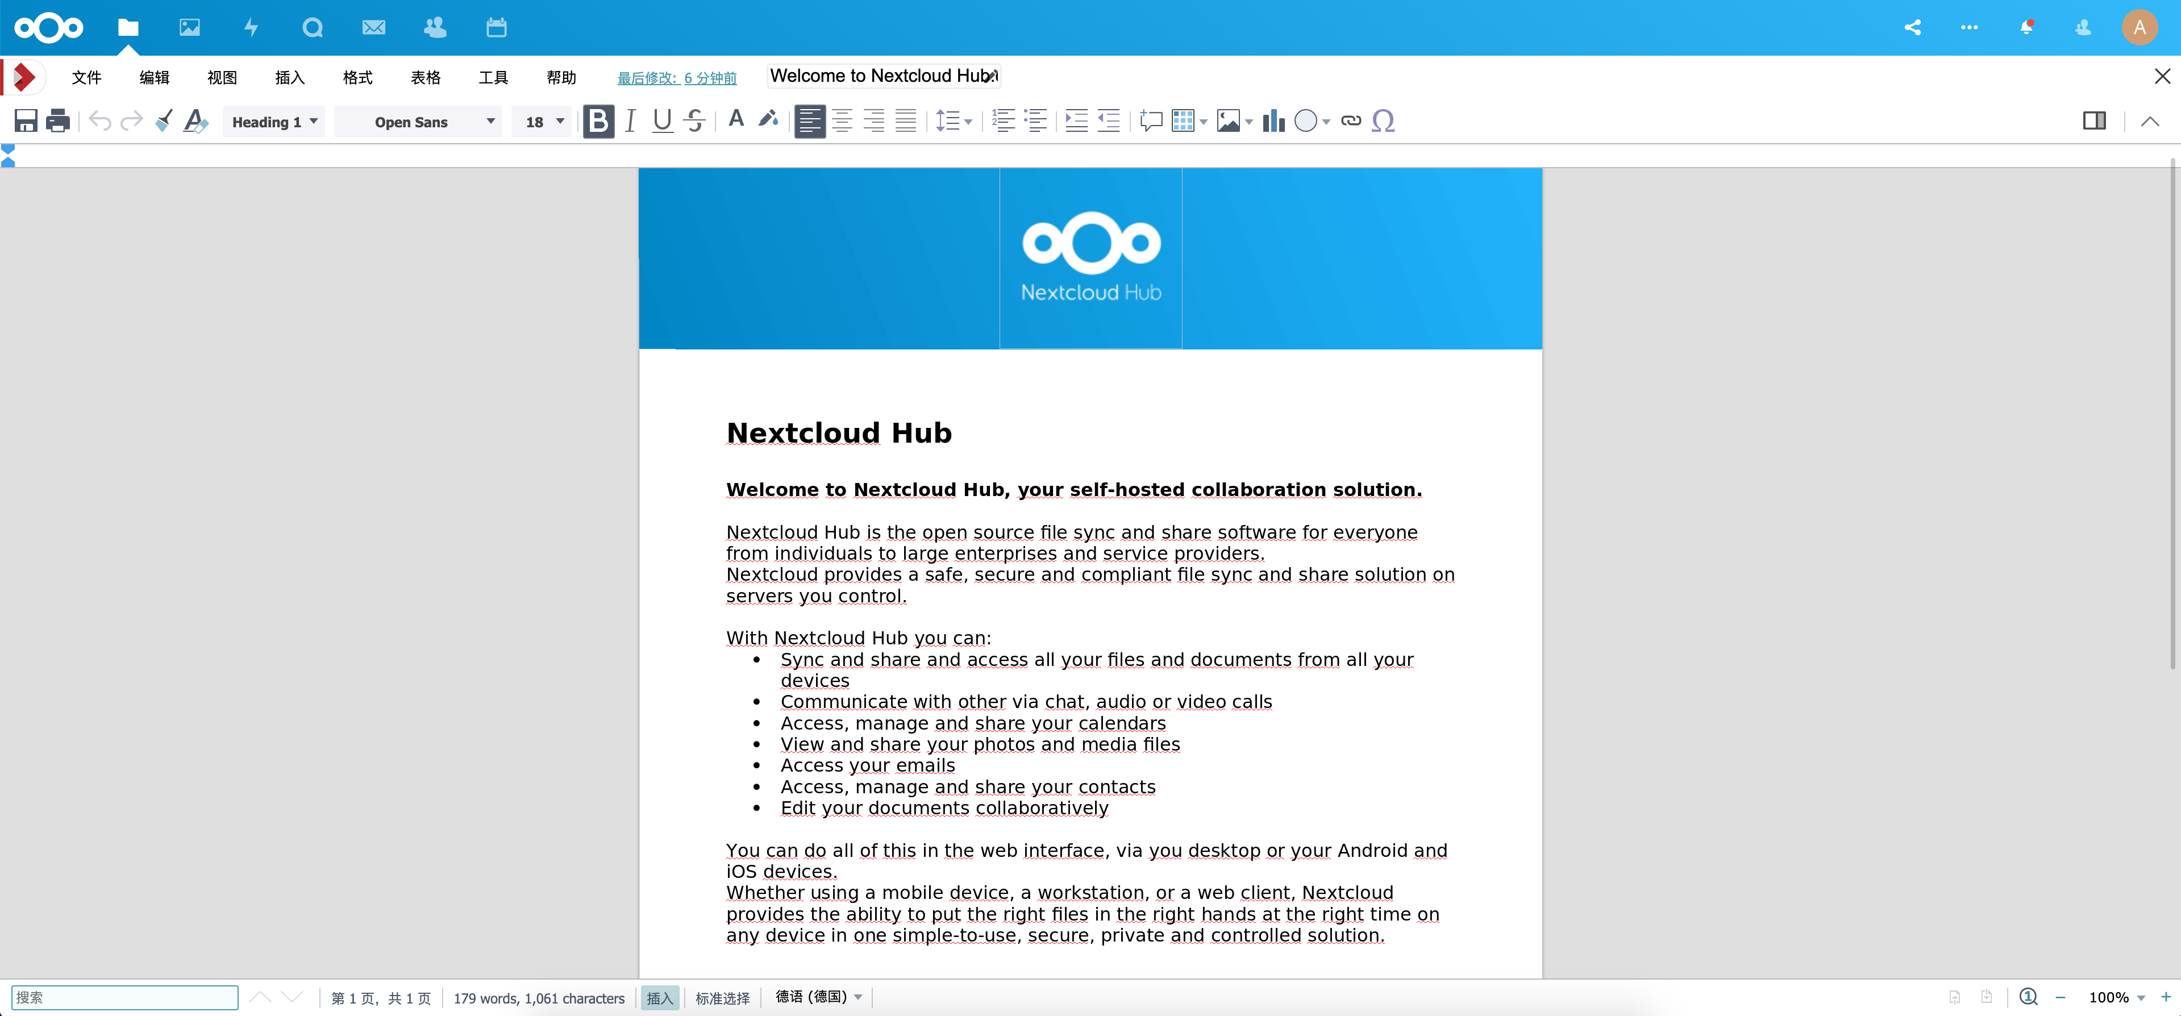
Task: Set the font color with the A icon
Action: point(736,119)
